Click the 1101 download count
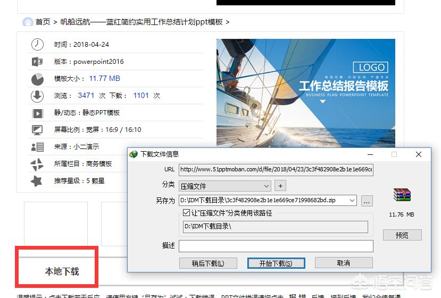 (141, 96)
